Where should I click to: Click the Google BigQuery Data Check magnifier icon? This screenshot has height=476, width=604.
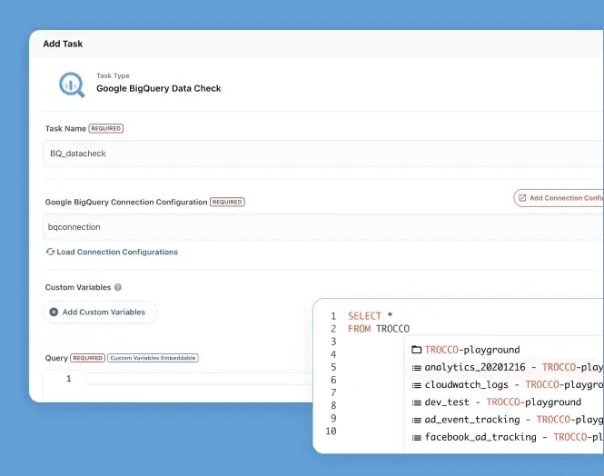pyautogui.click(x=72, y=84)
